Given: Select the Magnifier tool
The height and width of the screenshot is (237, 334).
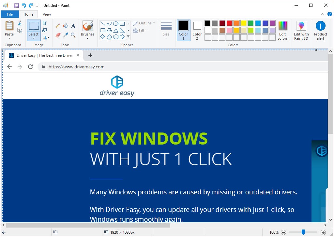Looking at the screenshot, I should pyautogui.click(x=73, y=35).
